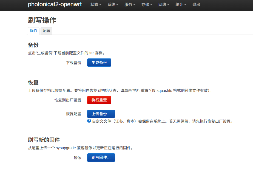Screen dimensions: 253x186
Task: Click the 恢复到出厂设置 field label
Action: click(68, 100)
